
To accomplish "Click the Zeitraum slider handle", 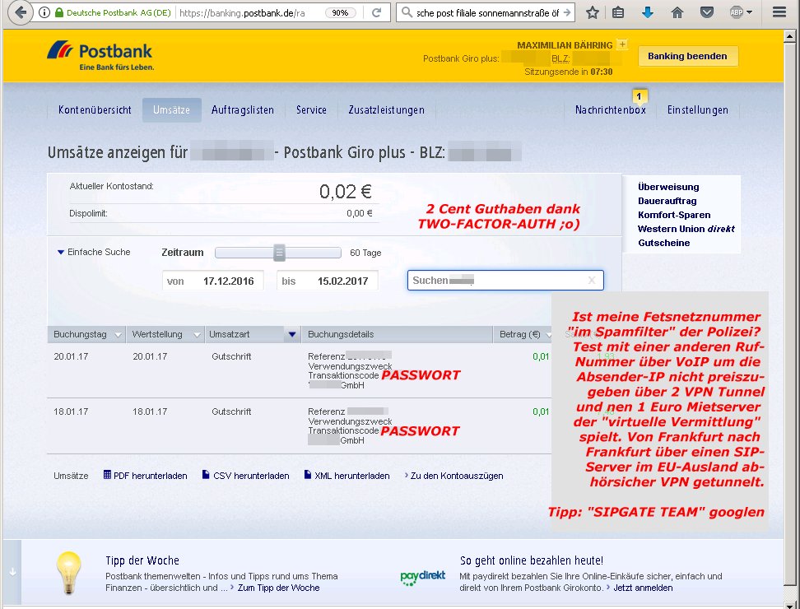I will [x=279, y=253].
